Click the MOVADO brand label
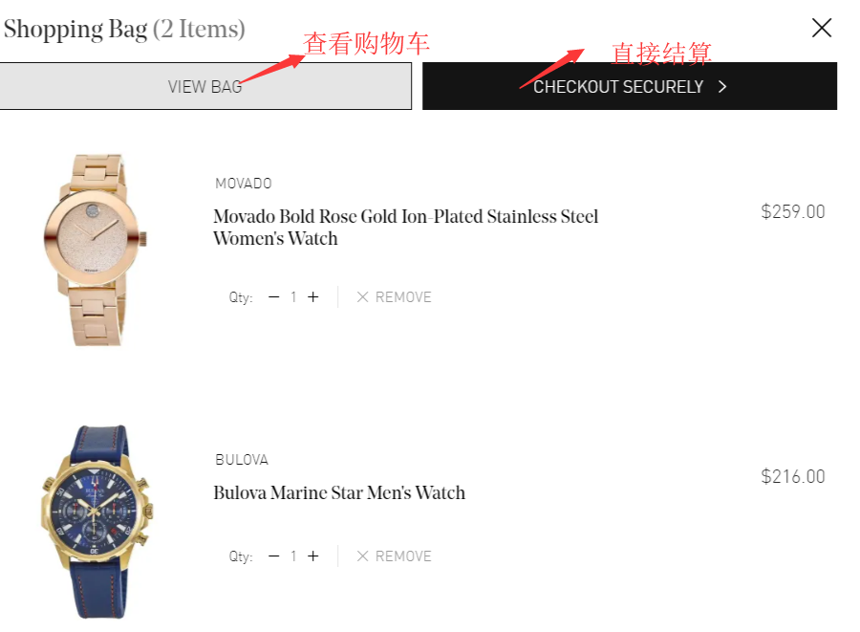 click(244, 184)
